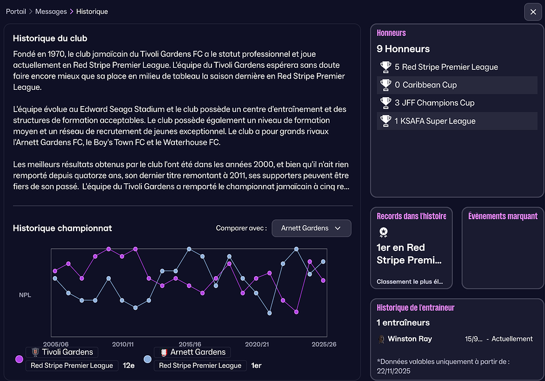Click the Arnett Gardens club badge
Viewport: 545px width, 381px height.
(162, 352)
